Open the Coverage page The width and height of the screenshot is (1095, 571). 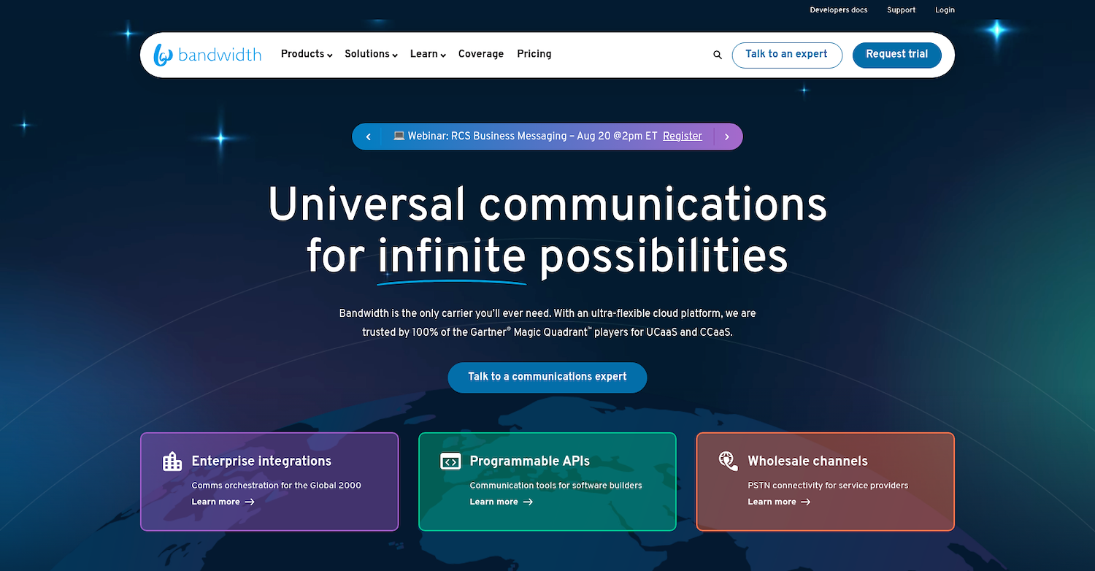pyautogui.click(x=481, y=54)
